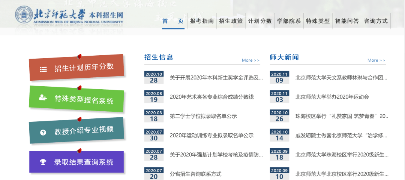Click the 2020.07 20 date badge
This screenshot has height=180, width=405.
click(154, 174)
